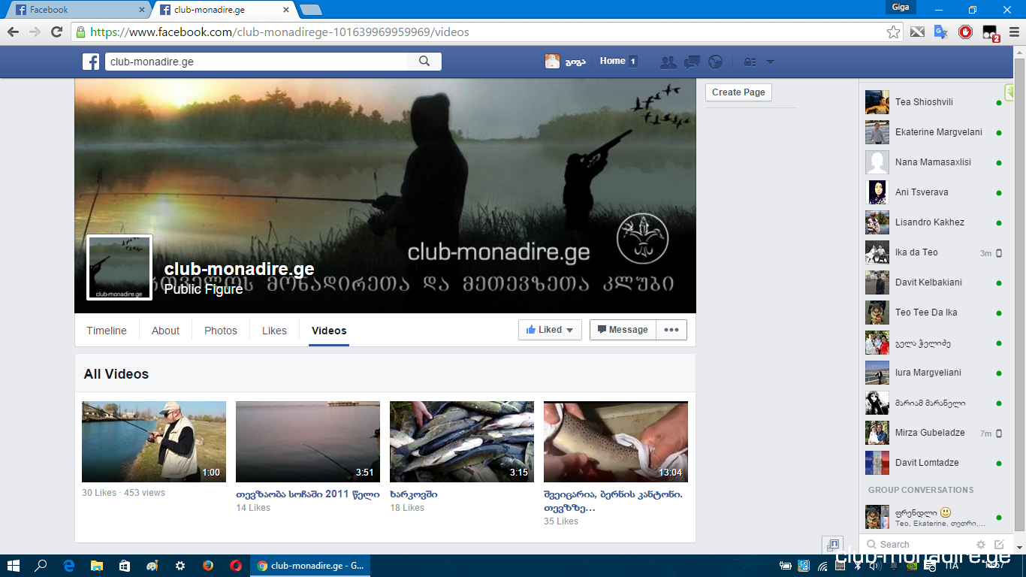The height and width of the screenshot is (577, 1026).
Task: Open Firefox from the Windows taskbar
Action: pyautogui.click(x=208, y=566)
